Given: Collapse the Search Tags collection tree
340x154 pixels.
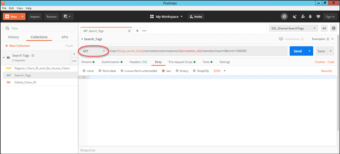Looking at the screenshot, I should [x=4, y=58].
